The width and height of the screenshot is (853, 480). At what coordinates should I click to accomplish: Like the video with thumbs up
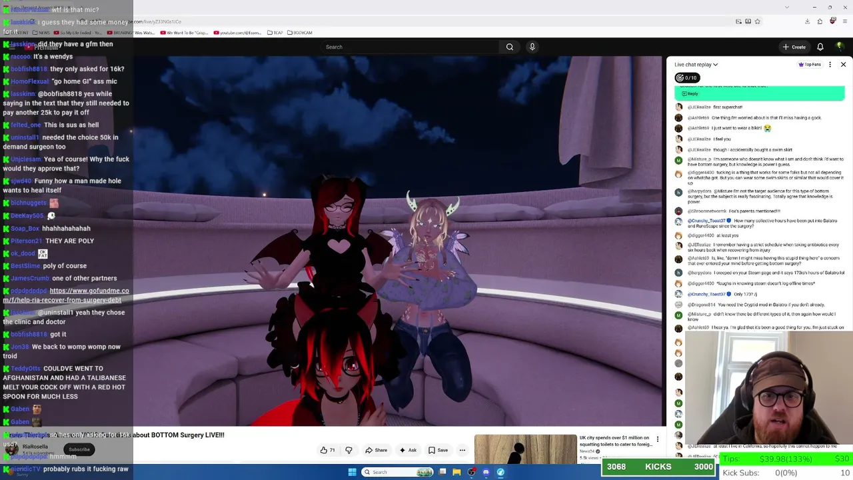[x=328, y=450]
